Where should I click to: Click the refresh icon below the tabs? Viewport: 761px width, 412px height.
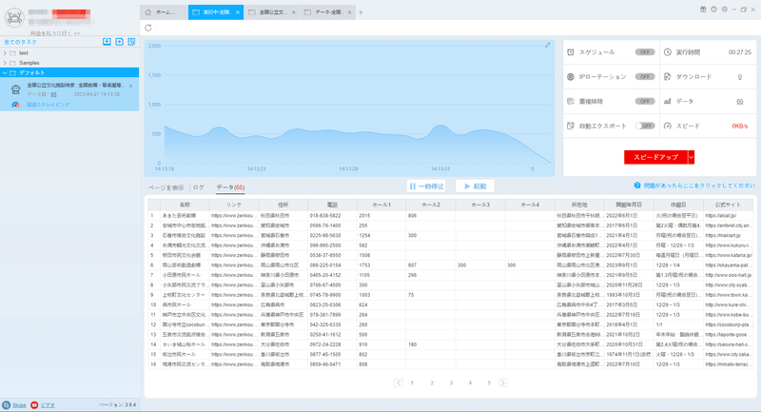[x=148, y=28]
